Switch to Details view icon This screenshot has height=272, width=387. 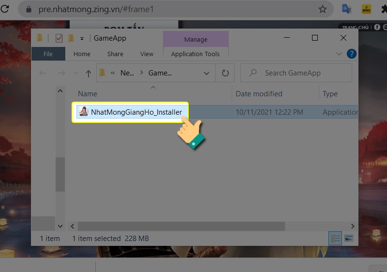click(335, 238)
